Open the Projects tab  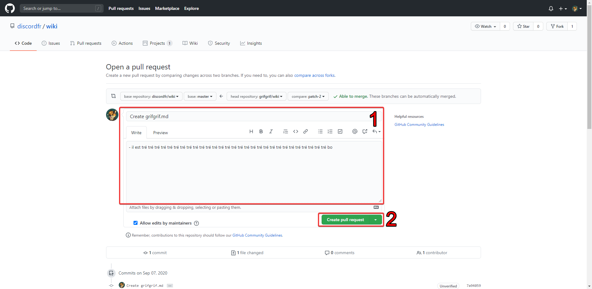[x=157, y=43]
